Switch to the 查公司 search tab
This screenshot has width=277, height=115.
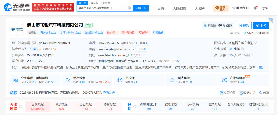coord(83,3)
